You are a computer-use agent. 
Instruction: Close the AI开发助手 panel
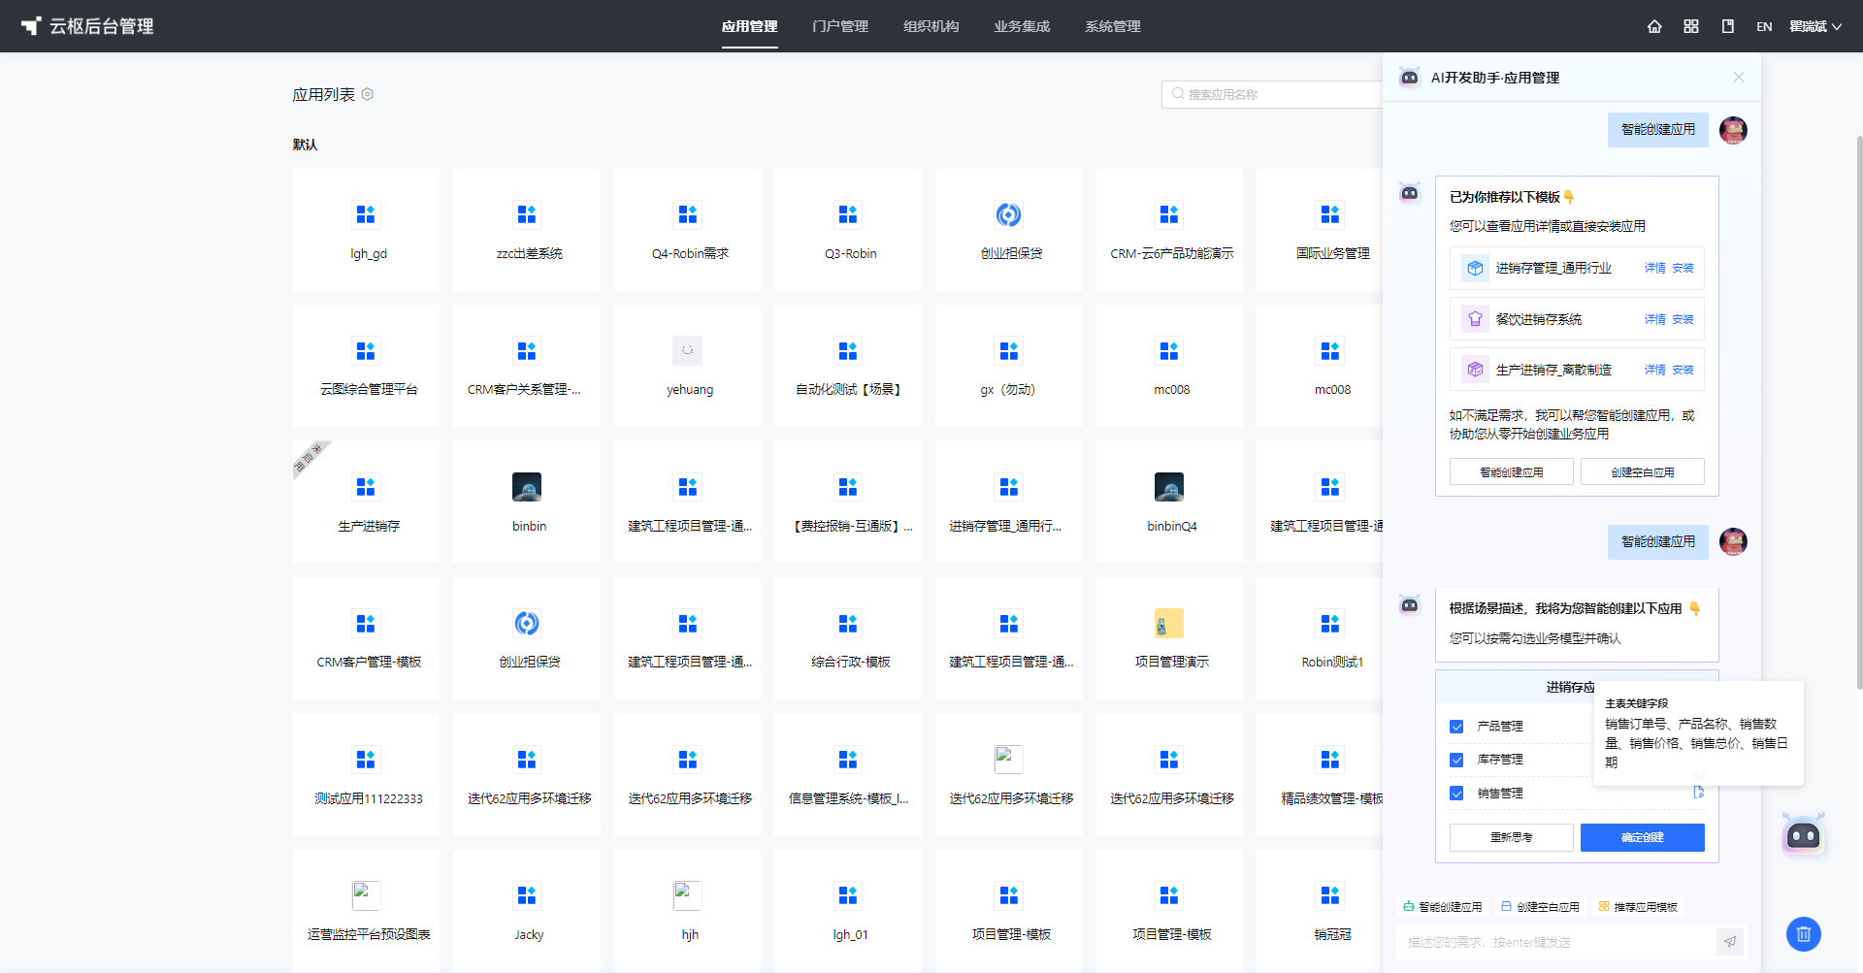click(1739, 77)
